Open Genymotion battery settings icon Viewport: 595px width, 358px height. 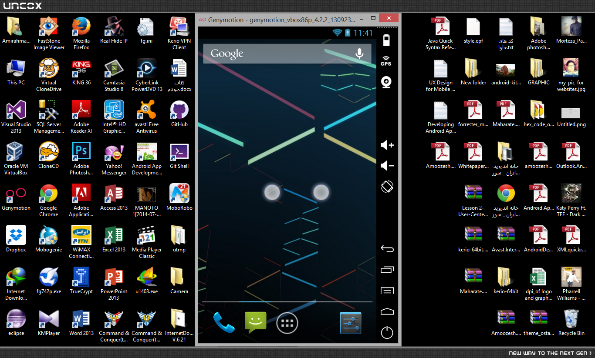[x=386, y=40]
